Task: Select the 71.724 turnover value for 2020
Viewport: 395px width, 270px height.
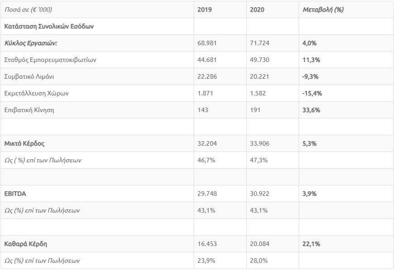Action: pos(259,43)
